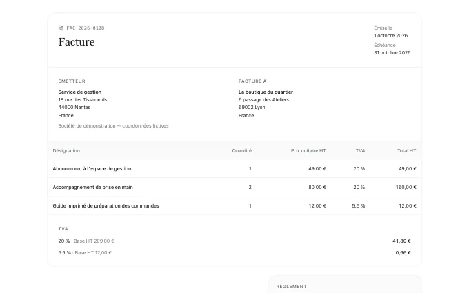The height and width of the screenshot is (293, 469).
Task: Select due date 31 octobre 2026
Action: [392, 52]
